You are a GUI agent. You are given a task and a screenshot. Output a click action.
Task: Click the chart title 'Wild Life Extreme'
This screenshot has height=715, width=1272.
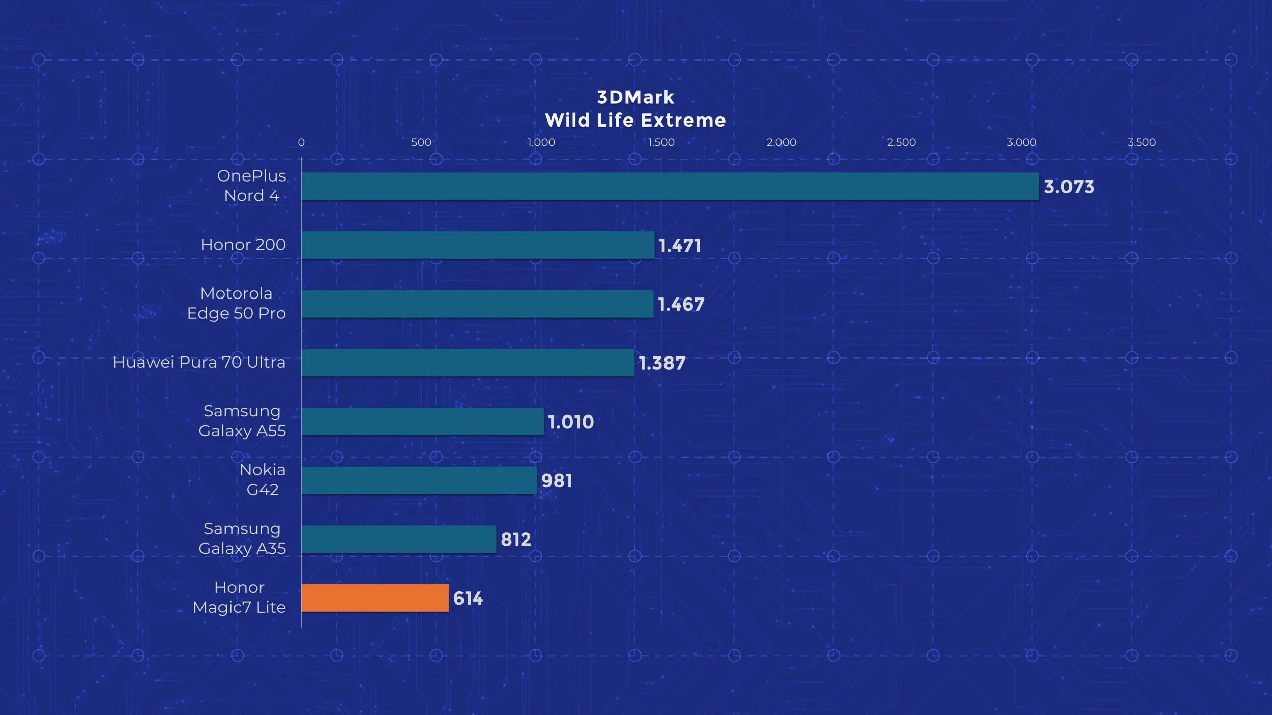tap(635, 121)
